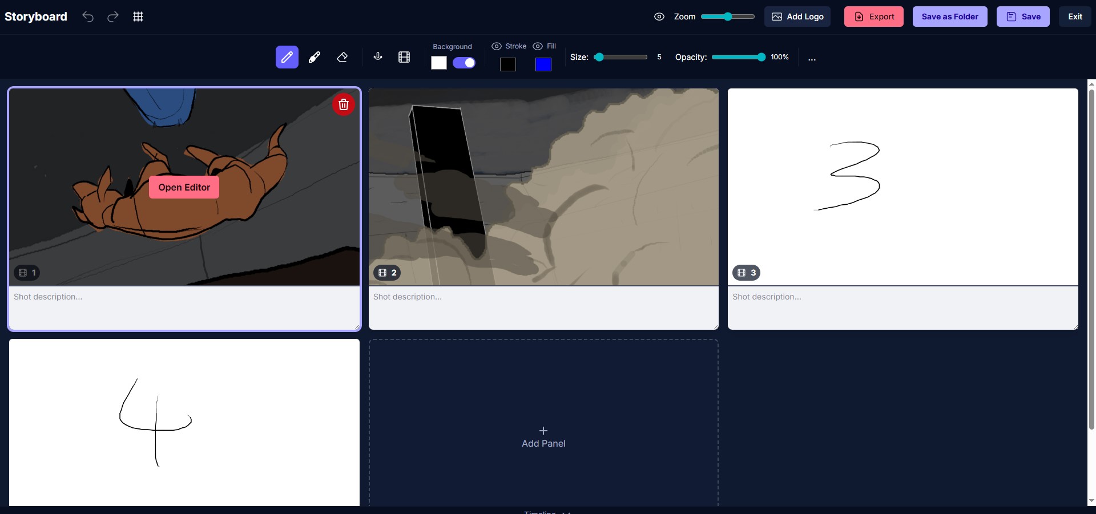The height and width of the screenshot is (514, 1096).
Task: Click Add Logo
Action: click(x=797, y=17)
